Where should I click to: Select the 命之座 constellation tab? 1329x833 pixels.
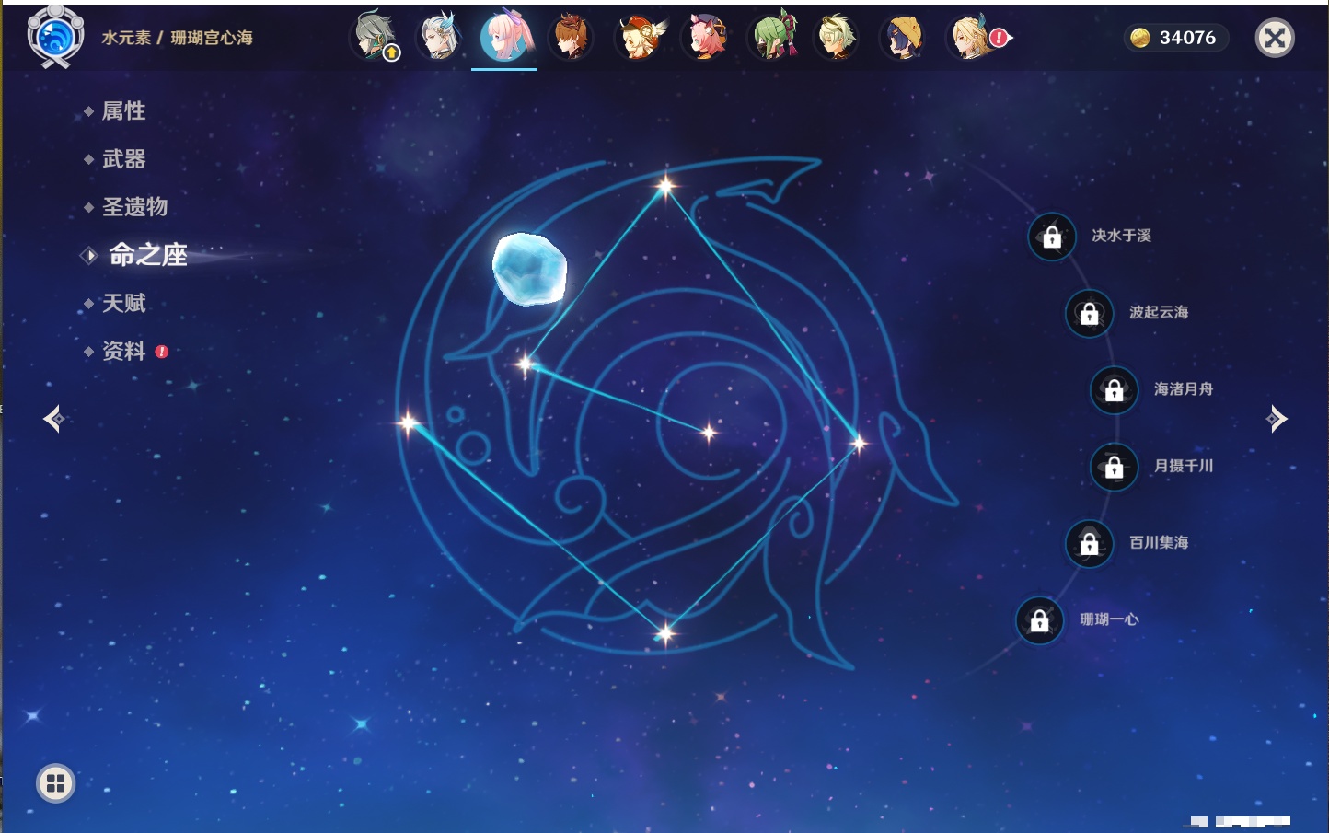point(147,255)
